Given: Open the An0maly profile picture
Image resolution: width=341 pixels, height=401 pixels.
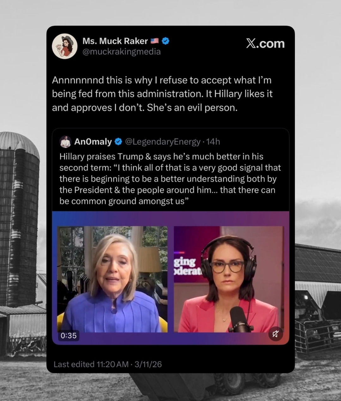Looking at the screenshot, I should [65, 142].
